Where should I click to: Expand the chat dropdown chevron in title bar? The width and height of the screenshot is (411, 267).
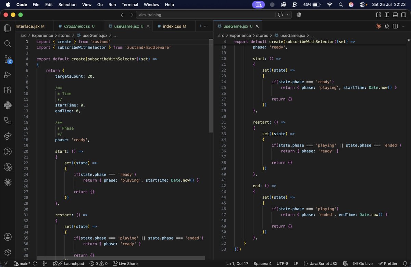[x=288, y=15]
